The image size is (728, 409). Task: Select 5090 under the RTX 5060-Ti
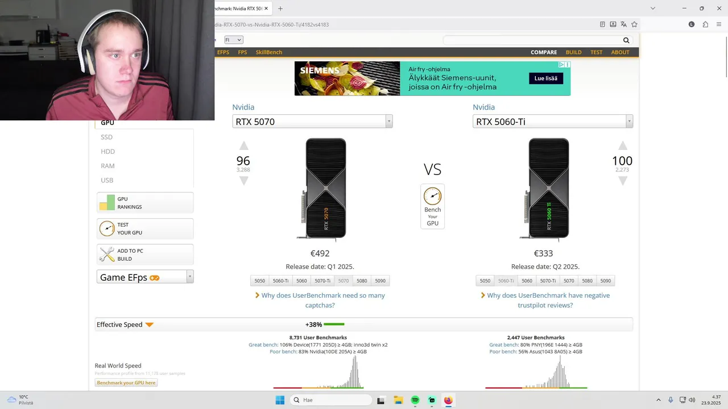pos(605,281)
